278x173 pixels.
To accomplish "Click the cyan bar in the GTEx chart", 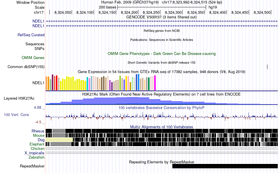I will (87, 84).
